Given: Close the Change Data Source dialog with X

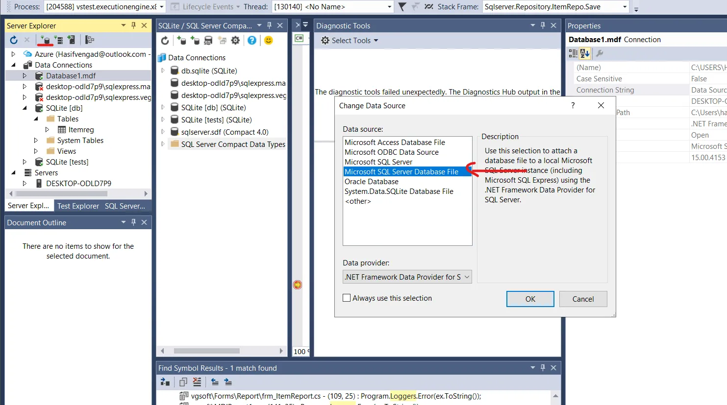Looking at the screenshot, I should pos(601,105).
